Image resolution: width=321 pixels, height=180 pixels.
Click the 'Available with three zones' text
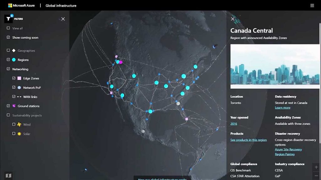292,124
